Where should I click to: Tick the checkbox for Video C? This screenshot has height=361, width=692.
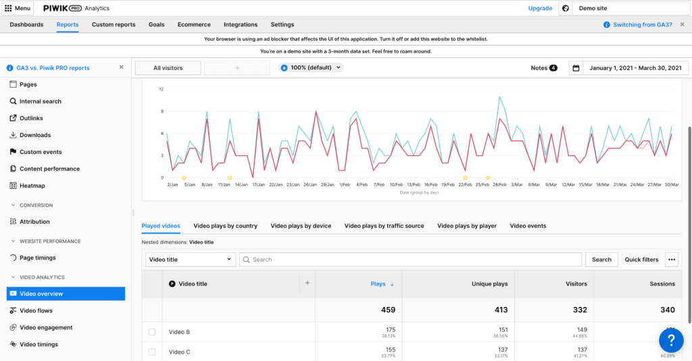[152, 352]
